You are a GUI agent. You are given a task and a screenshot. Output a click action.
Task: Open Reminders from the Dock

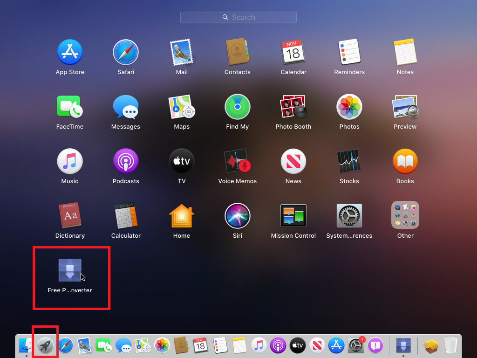[x=220, y=345]
